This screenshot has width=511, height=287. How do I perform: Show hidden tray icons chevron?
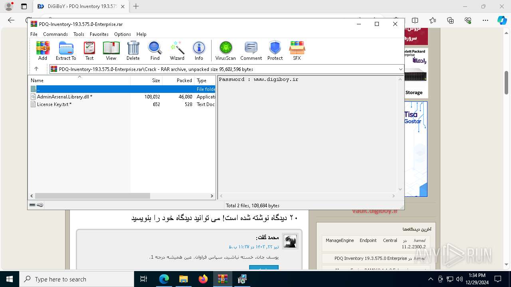(x=431, y=279)
